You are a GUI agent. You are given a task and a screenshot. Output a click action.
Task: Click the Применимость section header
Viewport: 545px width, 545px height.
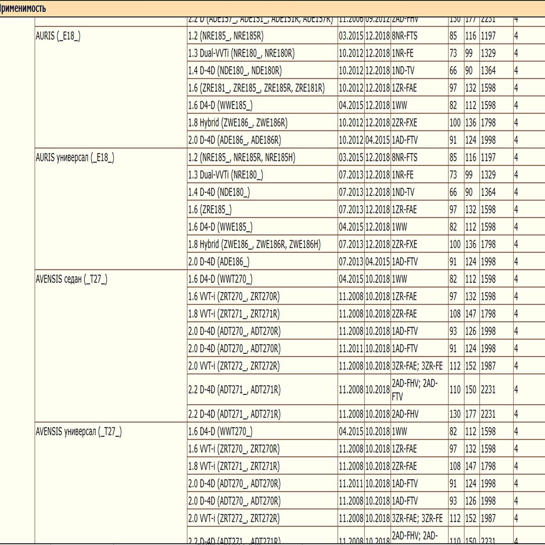[23, 8]
